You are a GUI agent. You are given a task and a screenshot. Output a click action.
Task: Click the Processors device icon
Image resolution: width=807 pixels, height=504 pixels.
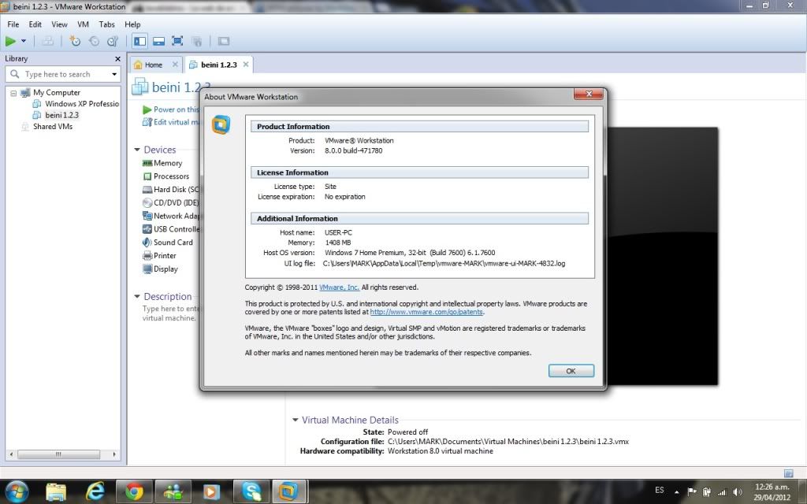[147, 176]
